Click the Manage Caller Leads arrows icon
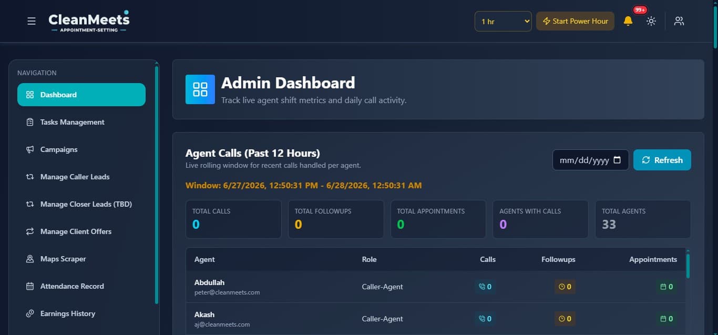This screenshot has height=335, width=718. click(30, 177)
